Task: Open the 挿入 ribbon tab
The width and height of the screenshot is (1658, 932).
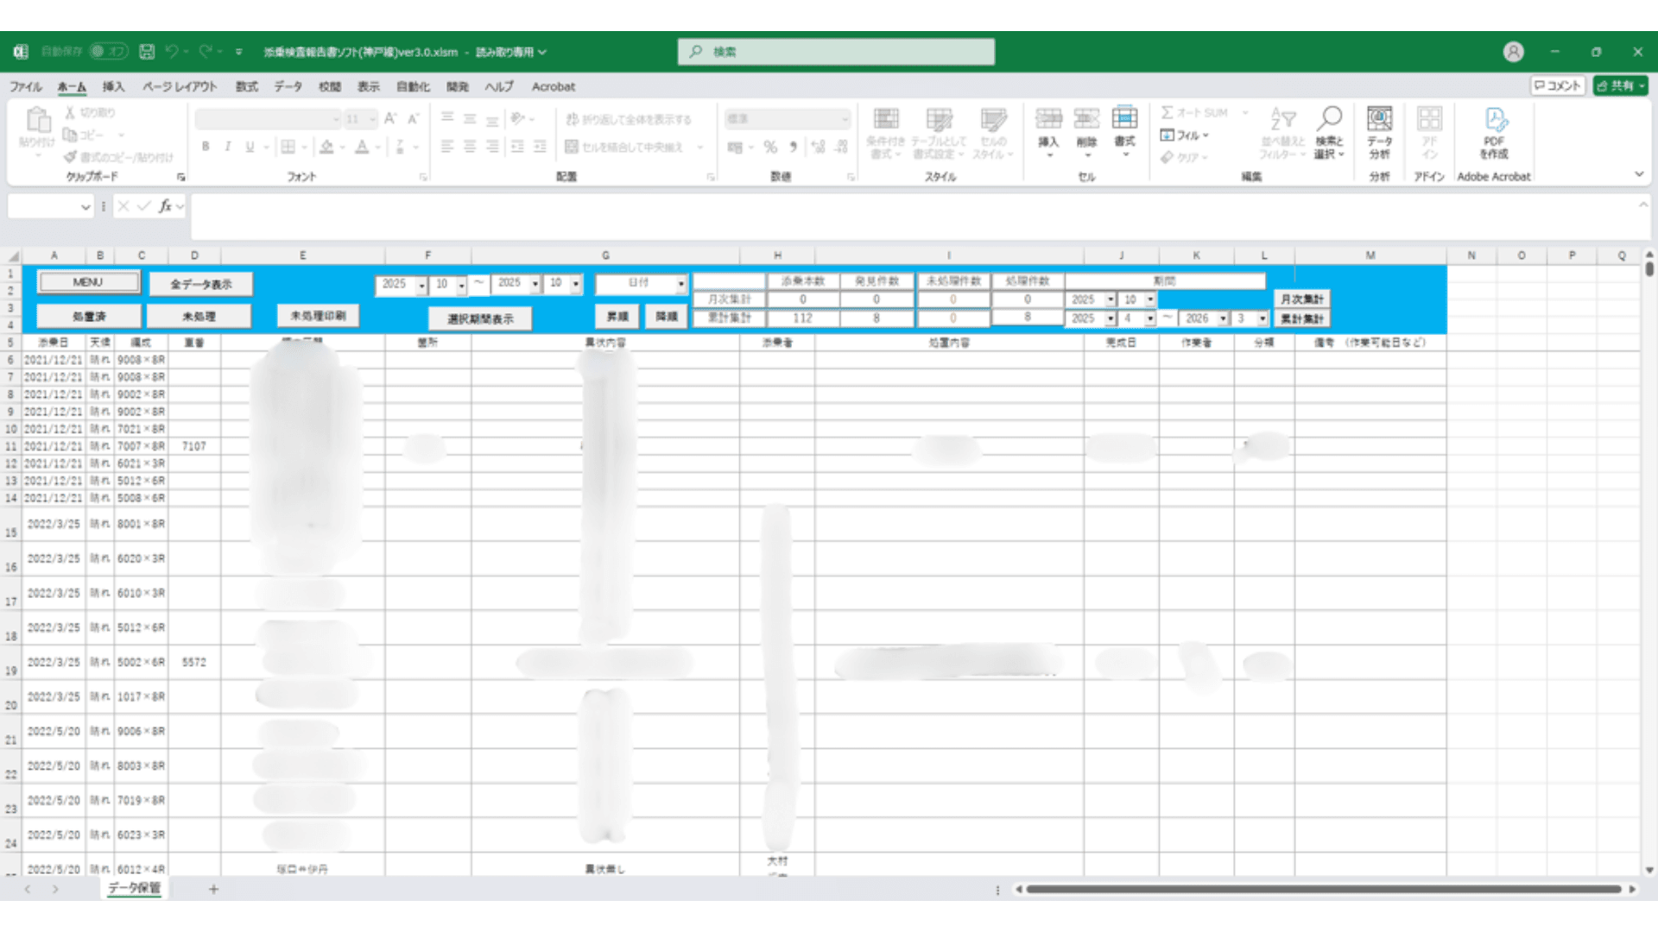Action: [113, 86]
